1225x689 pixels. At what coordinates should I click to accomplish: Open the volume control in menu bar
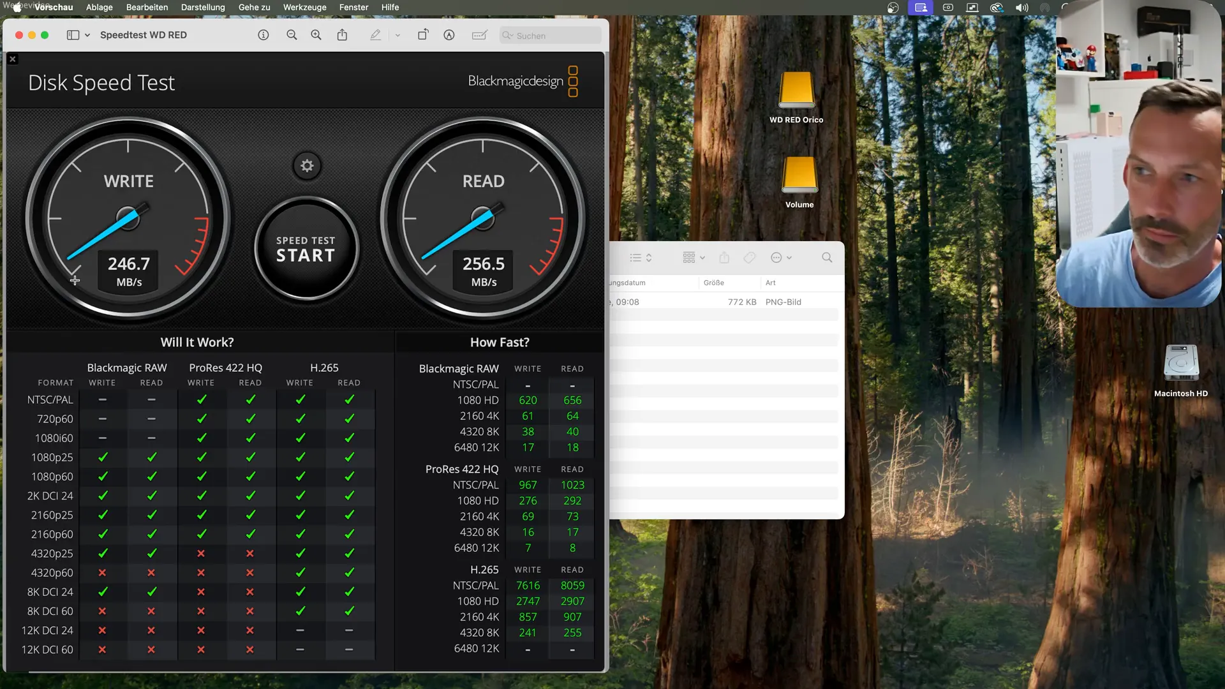tap(1022, 8)
